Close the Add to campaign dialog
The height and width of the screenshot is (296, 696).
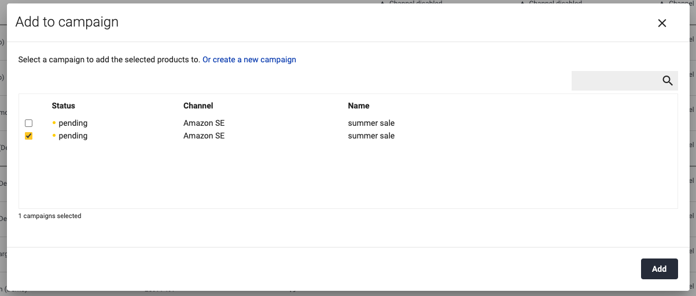tap(662, 23)
